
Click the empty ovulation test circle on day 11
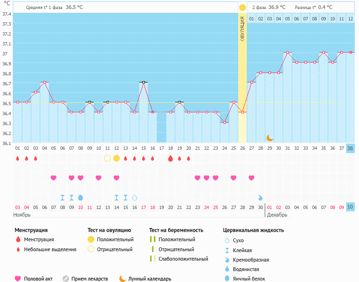click(x=108, y=158)
